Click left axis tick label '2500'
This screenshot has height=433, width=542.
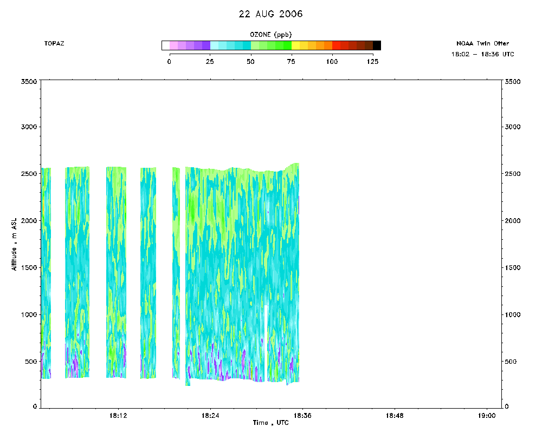coord(29,174)
